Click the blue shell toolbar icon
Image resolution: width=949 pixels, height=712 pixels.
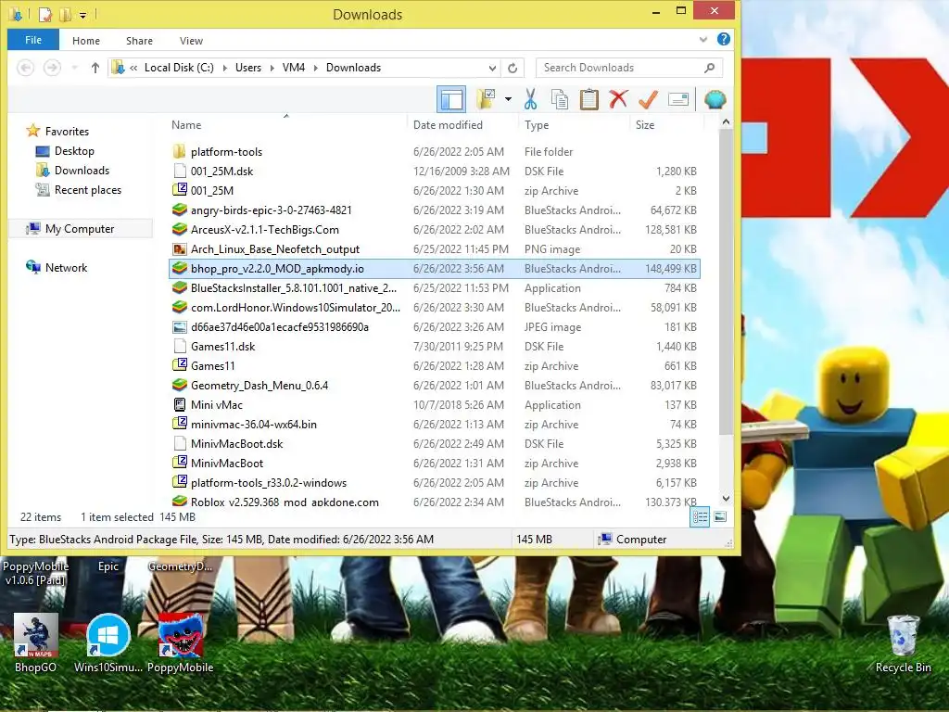coord(715,99)
